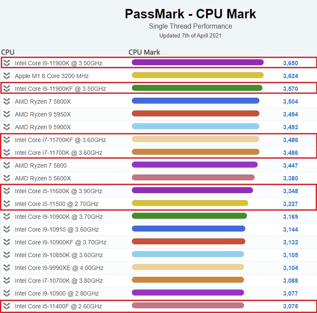Viewport: 317px width, 313px height.
Task: Click the chevron icon beside Intel Core i7-11700KF
Action: click(x=7, y=140)
